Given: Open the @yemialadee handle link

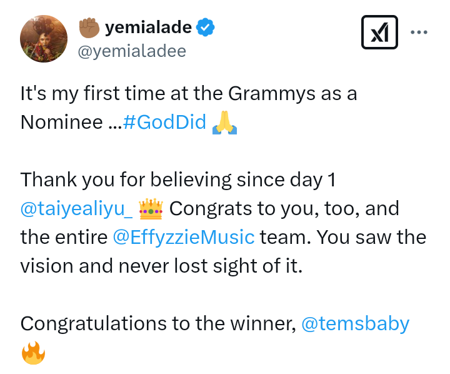Looking at the screenshot, I should (131, 51).
